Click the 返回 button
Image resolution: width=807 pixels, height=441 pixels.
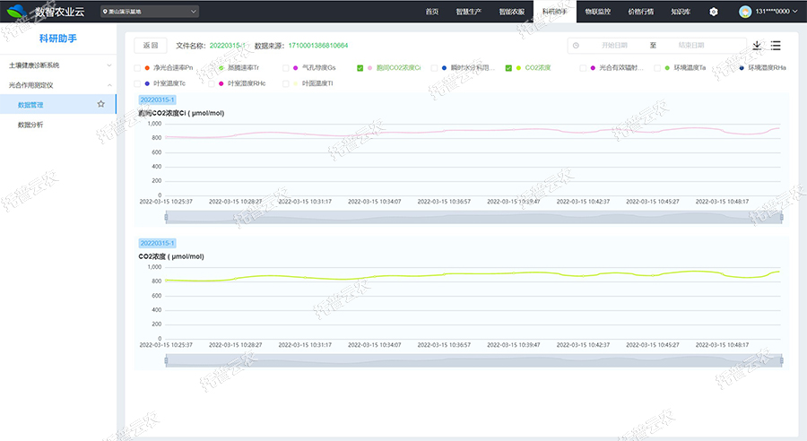(x=150, y=45)
